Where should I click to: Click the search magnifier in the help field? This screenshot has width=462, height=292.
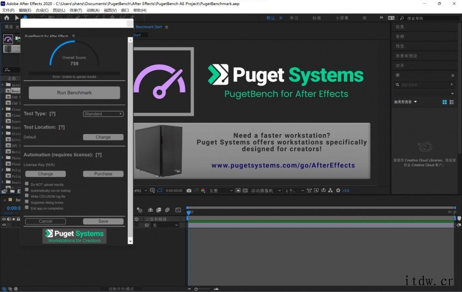401,18
